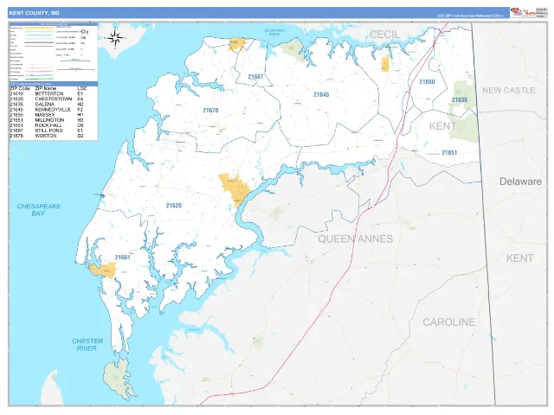Select ZIP label 21667 on the map
This screenshot has height=415, width=554.
255,77
